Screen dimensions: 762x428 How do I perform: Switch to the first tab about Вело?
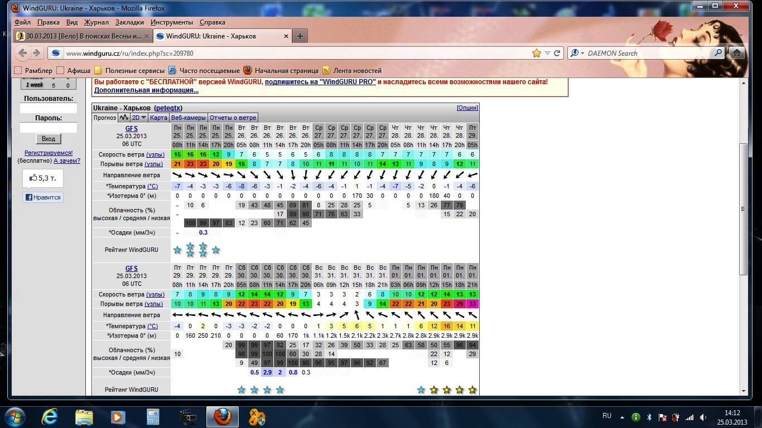click(x=83, y=36)
